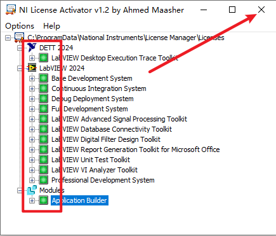Image resolution: width=276 pixels, height=236 pixels.
Task: Expand Full Development System node
Action: coord(32,109)
